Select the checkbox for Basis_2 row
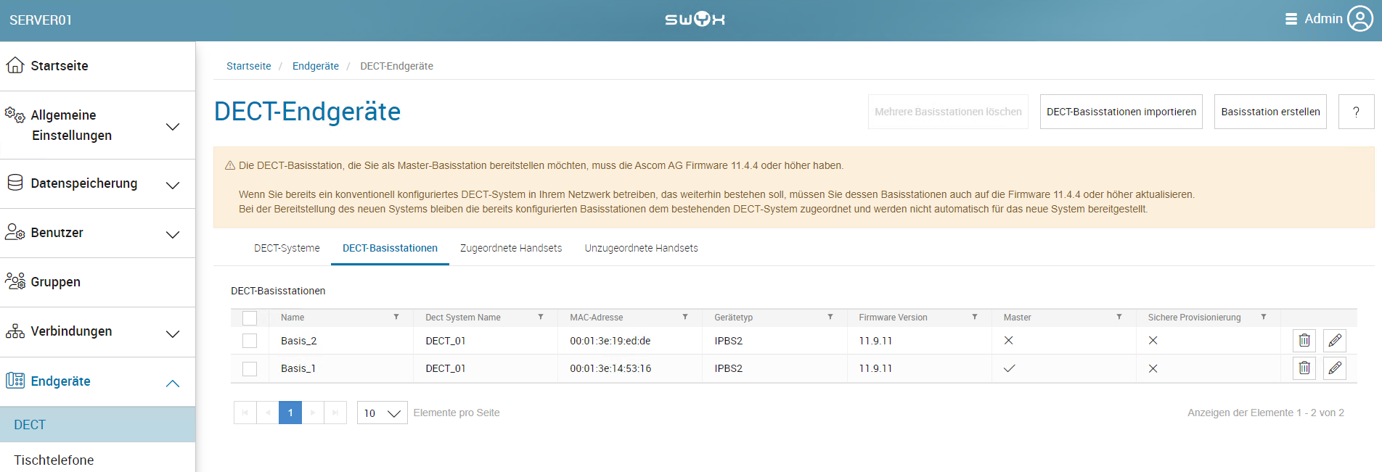Image resolution: width=1382 pixels, height=472 pixels. tap(250, 341)
